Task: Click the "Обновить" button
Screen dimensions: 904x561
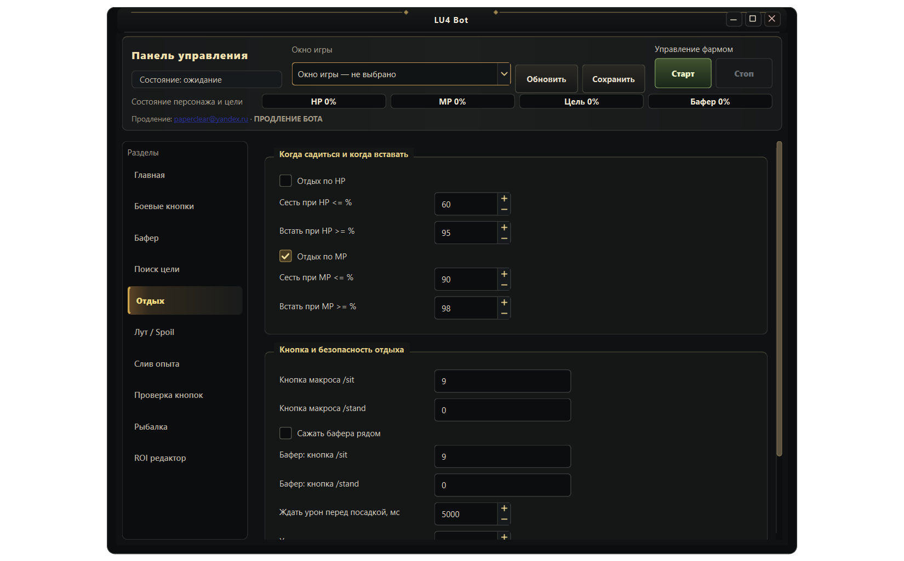Action: pyautogui.click(x=546, y=79)
